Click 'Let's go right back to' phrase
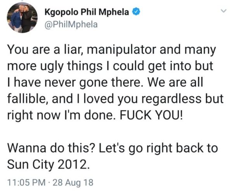 coord(158,148)
